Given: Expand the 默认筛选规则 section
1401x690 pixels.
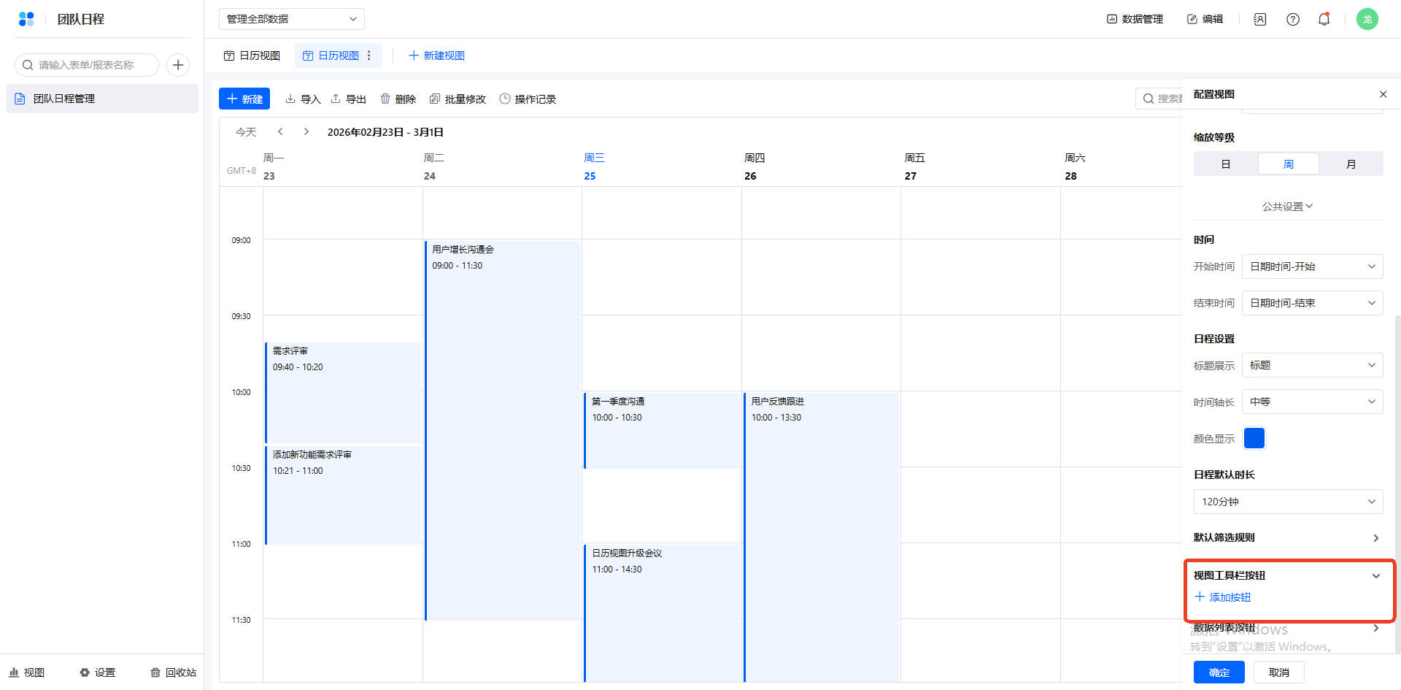Looking at the screenshot, I should (1288, 538).
